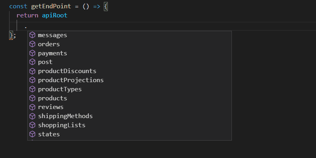Click the apiRoot identifier in code
316x158 pixels.
pos(55,15)
